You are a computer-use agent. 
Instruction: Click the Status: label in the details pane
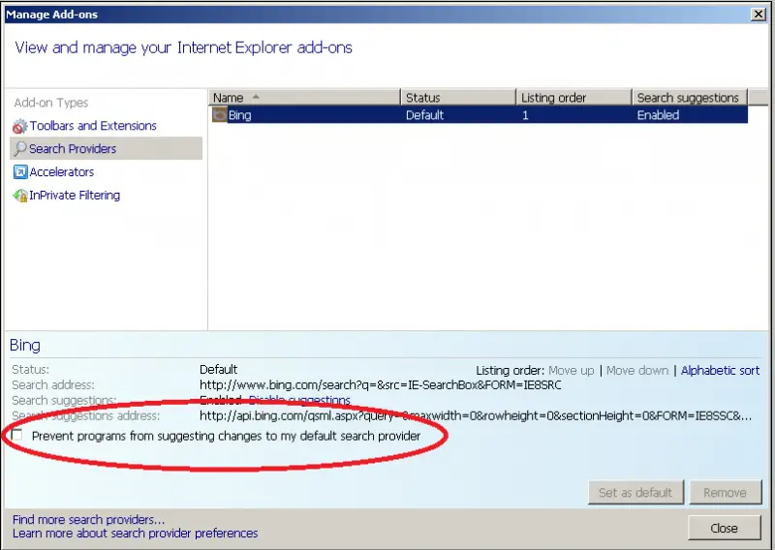coord(31,369)
